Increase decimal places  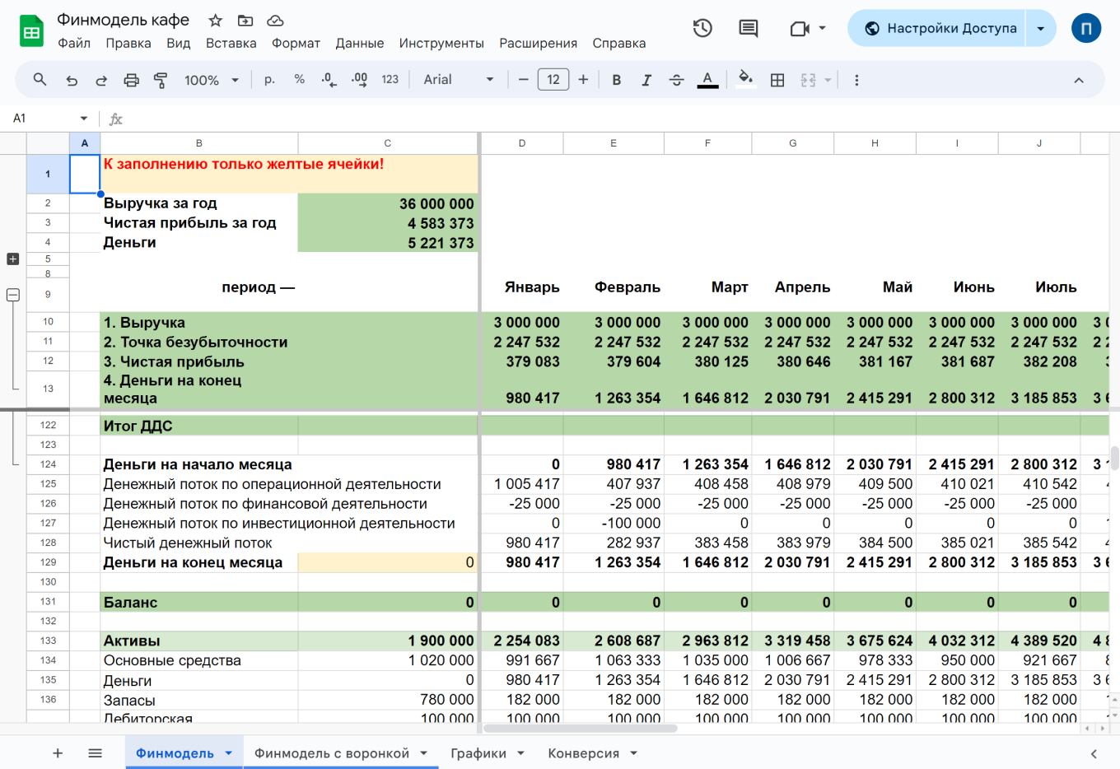click(359, 80)
